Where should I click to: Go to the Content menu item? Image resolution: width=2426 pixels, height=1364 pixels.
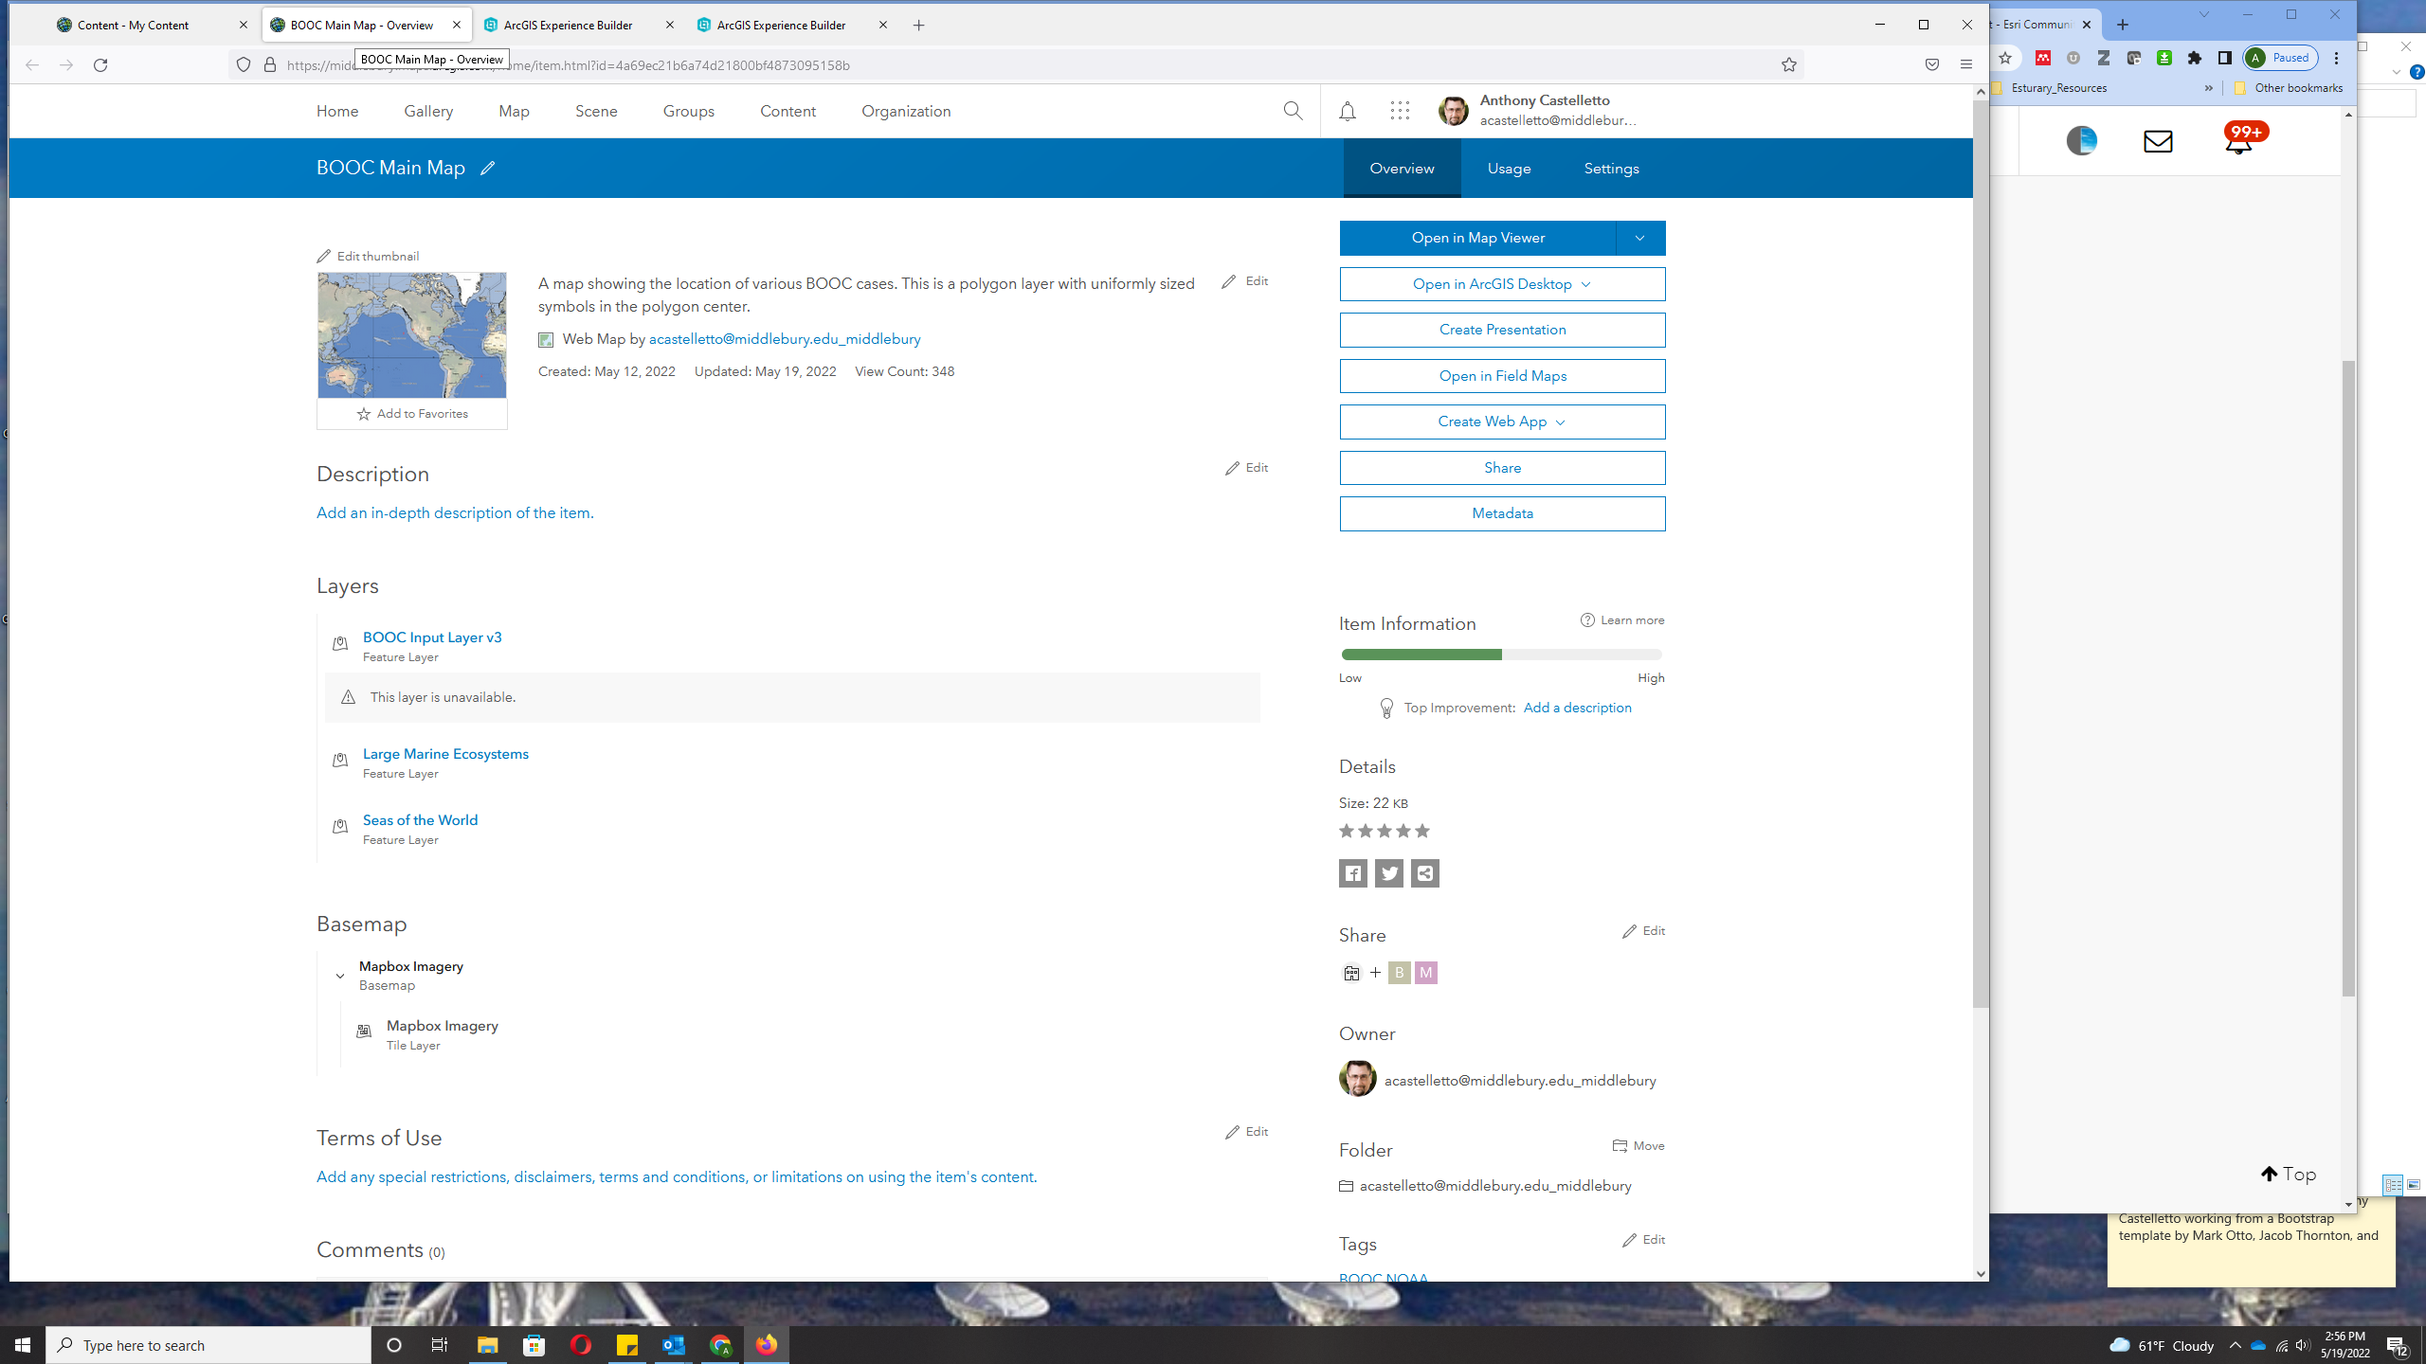788,111
